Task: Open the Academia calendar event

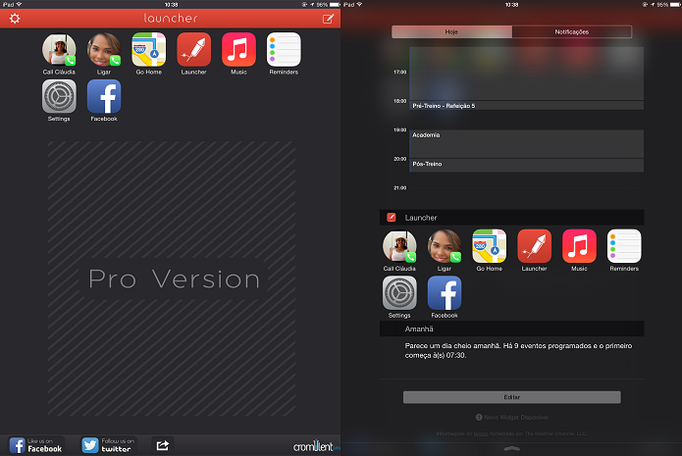Action: 526,144
